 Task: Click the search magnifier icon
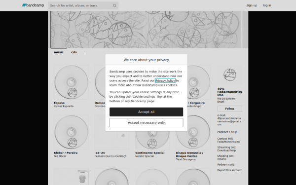pyautogui.click(x=114, y=5)
